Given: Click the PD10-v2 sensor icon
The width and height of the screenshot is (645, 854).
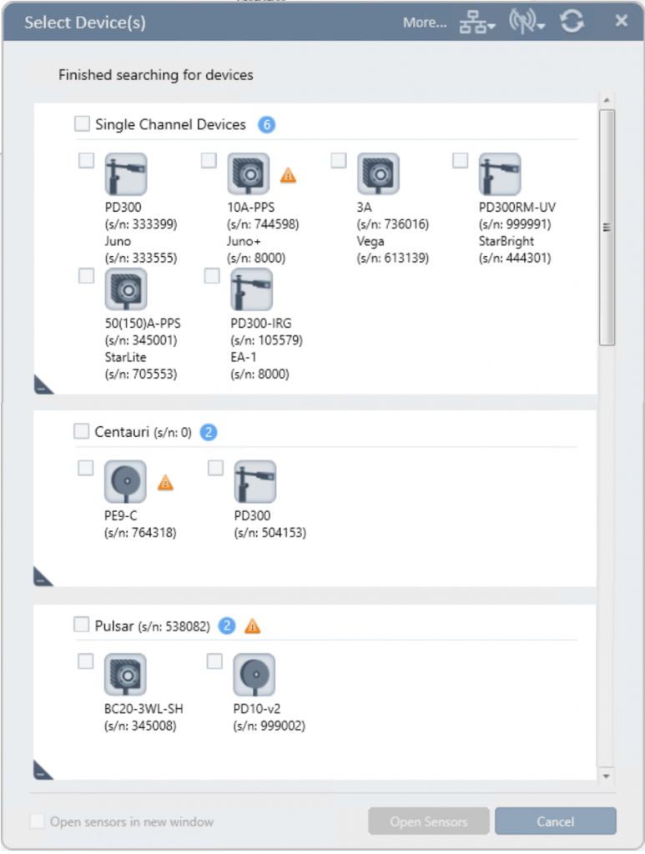Looking at the screenshot, I should (254, 675).
